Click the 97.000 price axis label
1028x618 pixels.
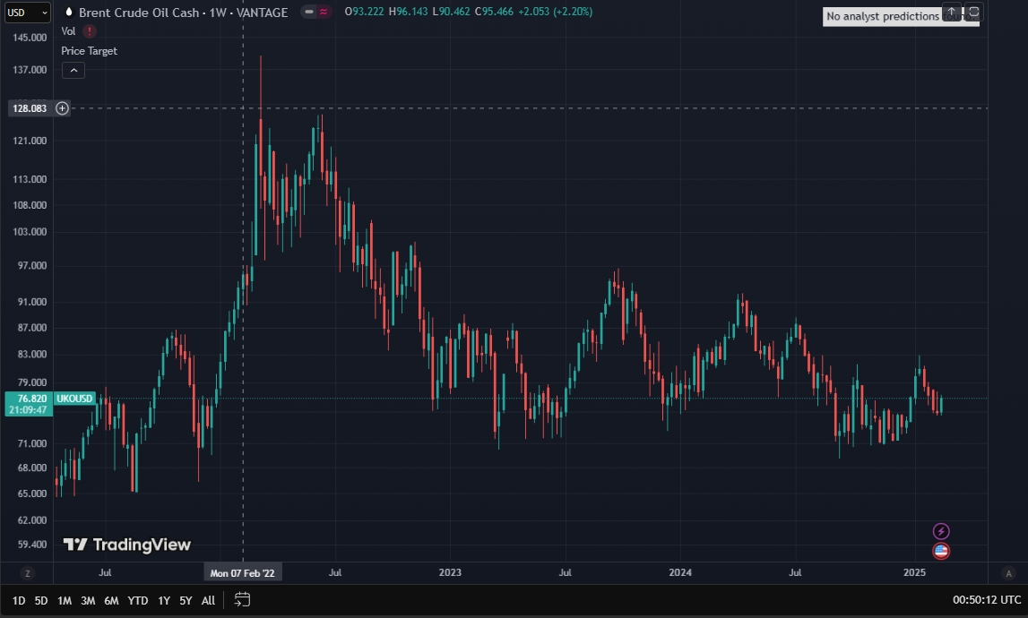pos(32,266)
